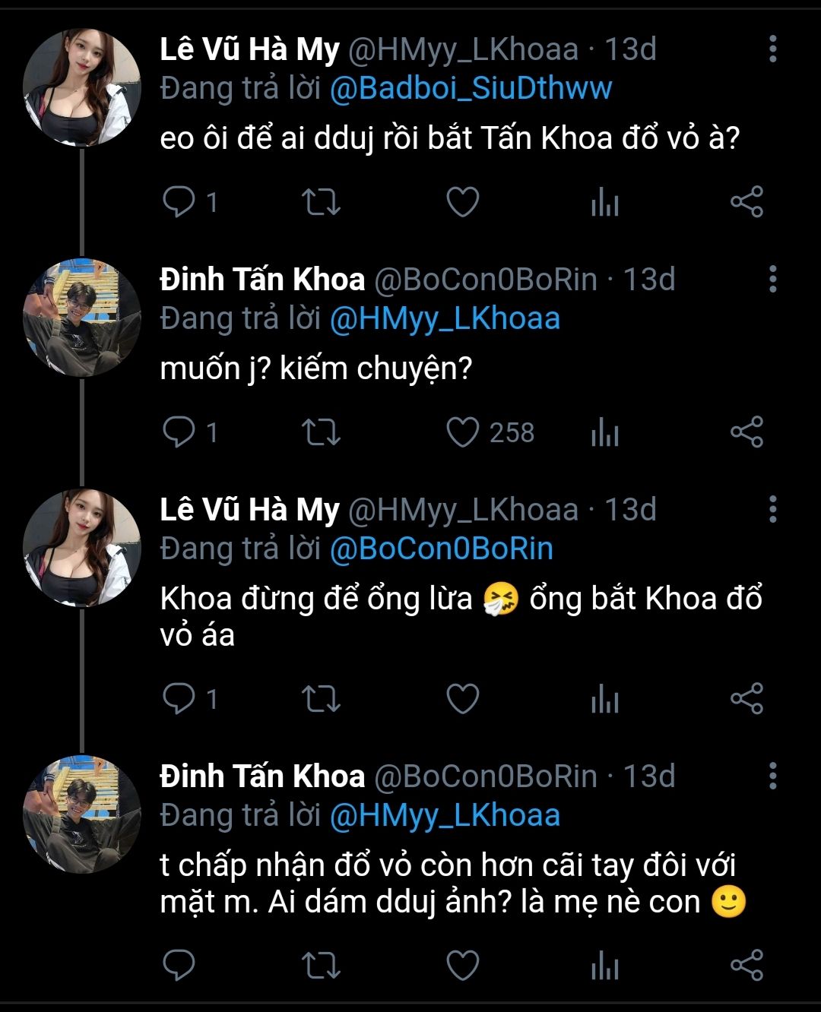Like Hà My's first reply about Tấn Khoa

pyautogui.click(x=462, y=202)
